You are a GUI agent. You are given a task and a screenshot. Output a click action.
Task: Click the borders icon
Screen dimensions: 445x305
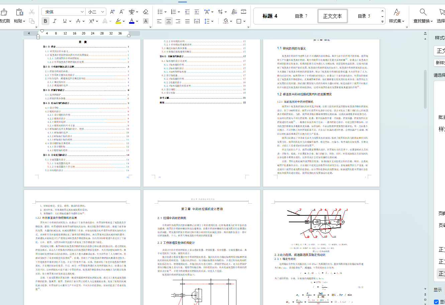click(239, 21)
